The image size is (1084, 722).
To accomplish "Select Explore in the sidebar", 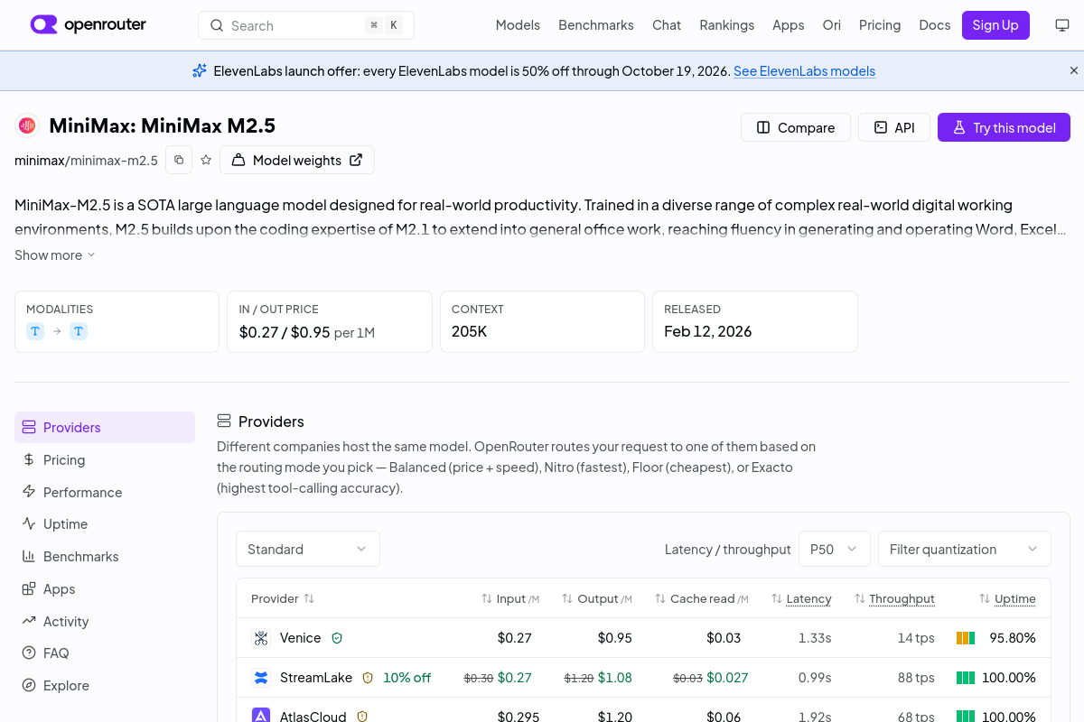I will (105, 686).
